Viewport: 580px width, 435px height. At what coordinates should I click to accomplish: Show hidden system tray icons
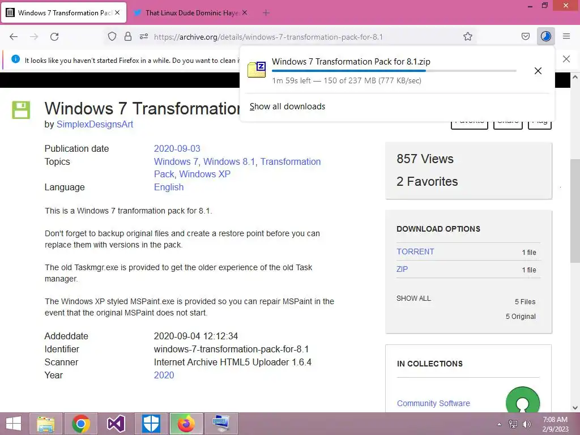[x=499, y=424]
